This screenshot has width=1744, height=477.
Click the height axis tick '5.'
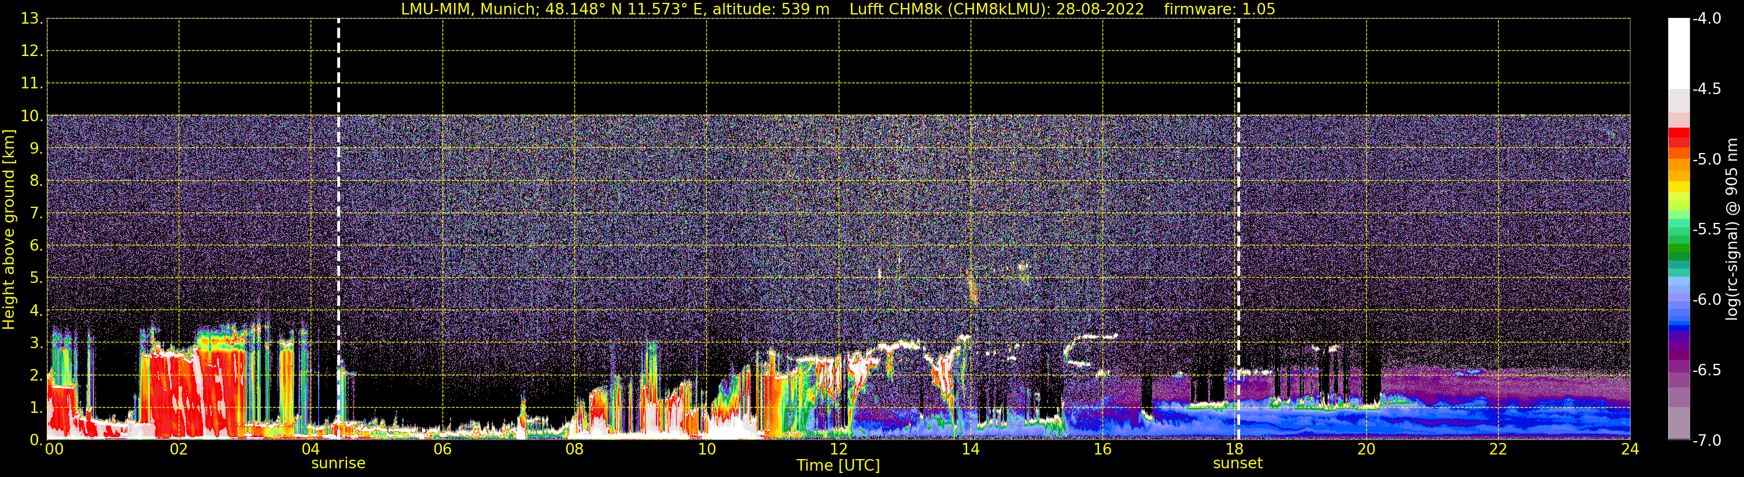[x=36, y=278]
